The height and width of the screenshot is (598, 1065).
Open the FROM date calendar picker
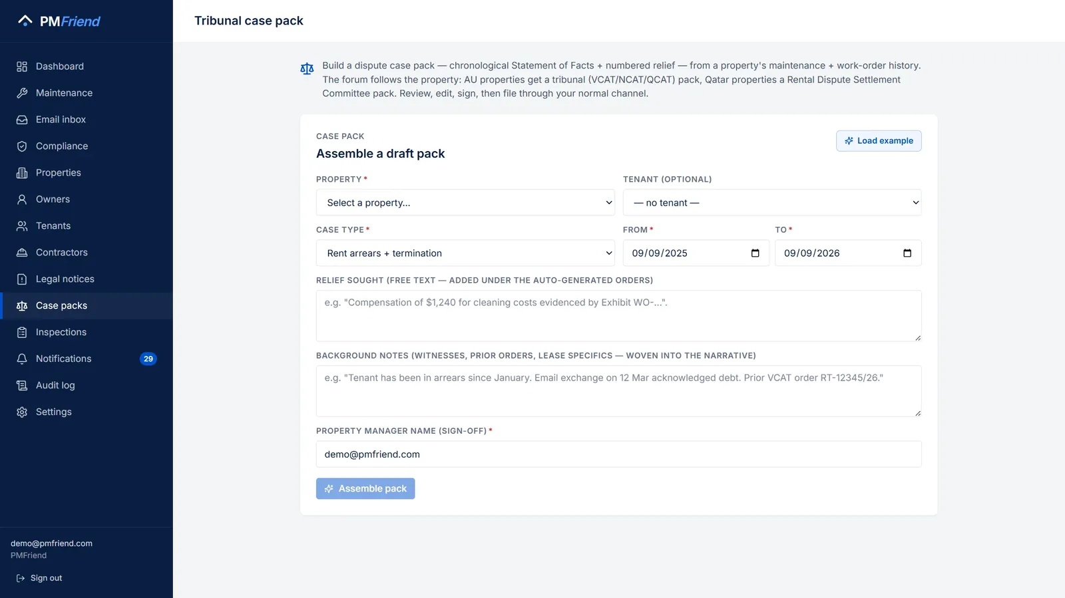(755, 253)
